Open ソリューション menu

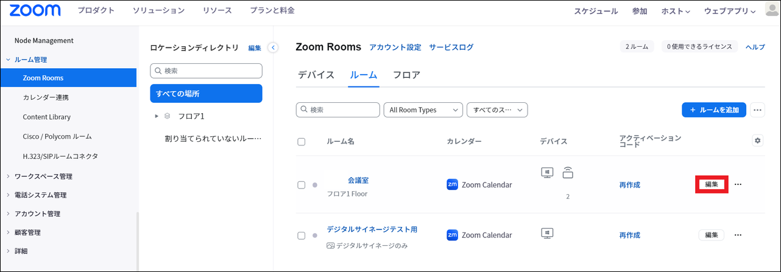point(158,11)
